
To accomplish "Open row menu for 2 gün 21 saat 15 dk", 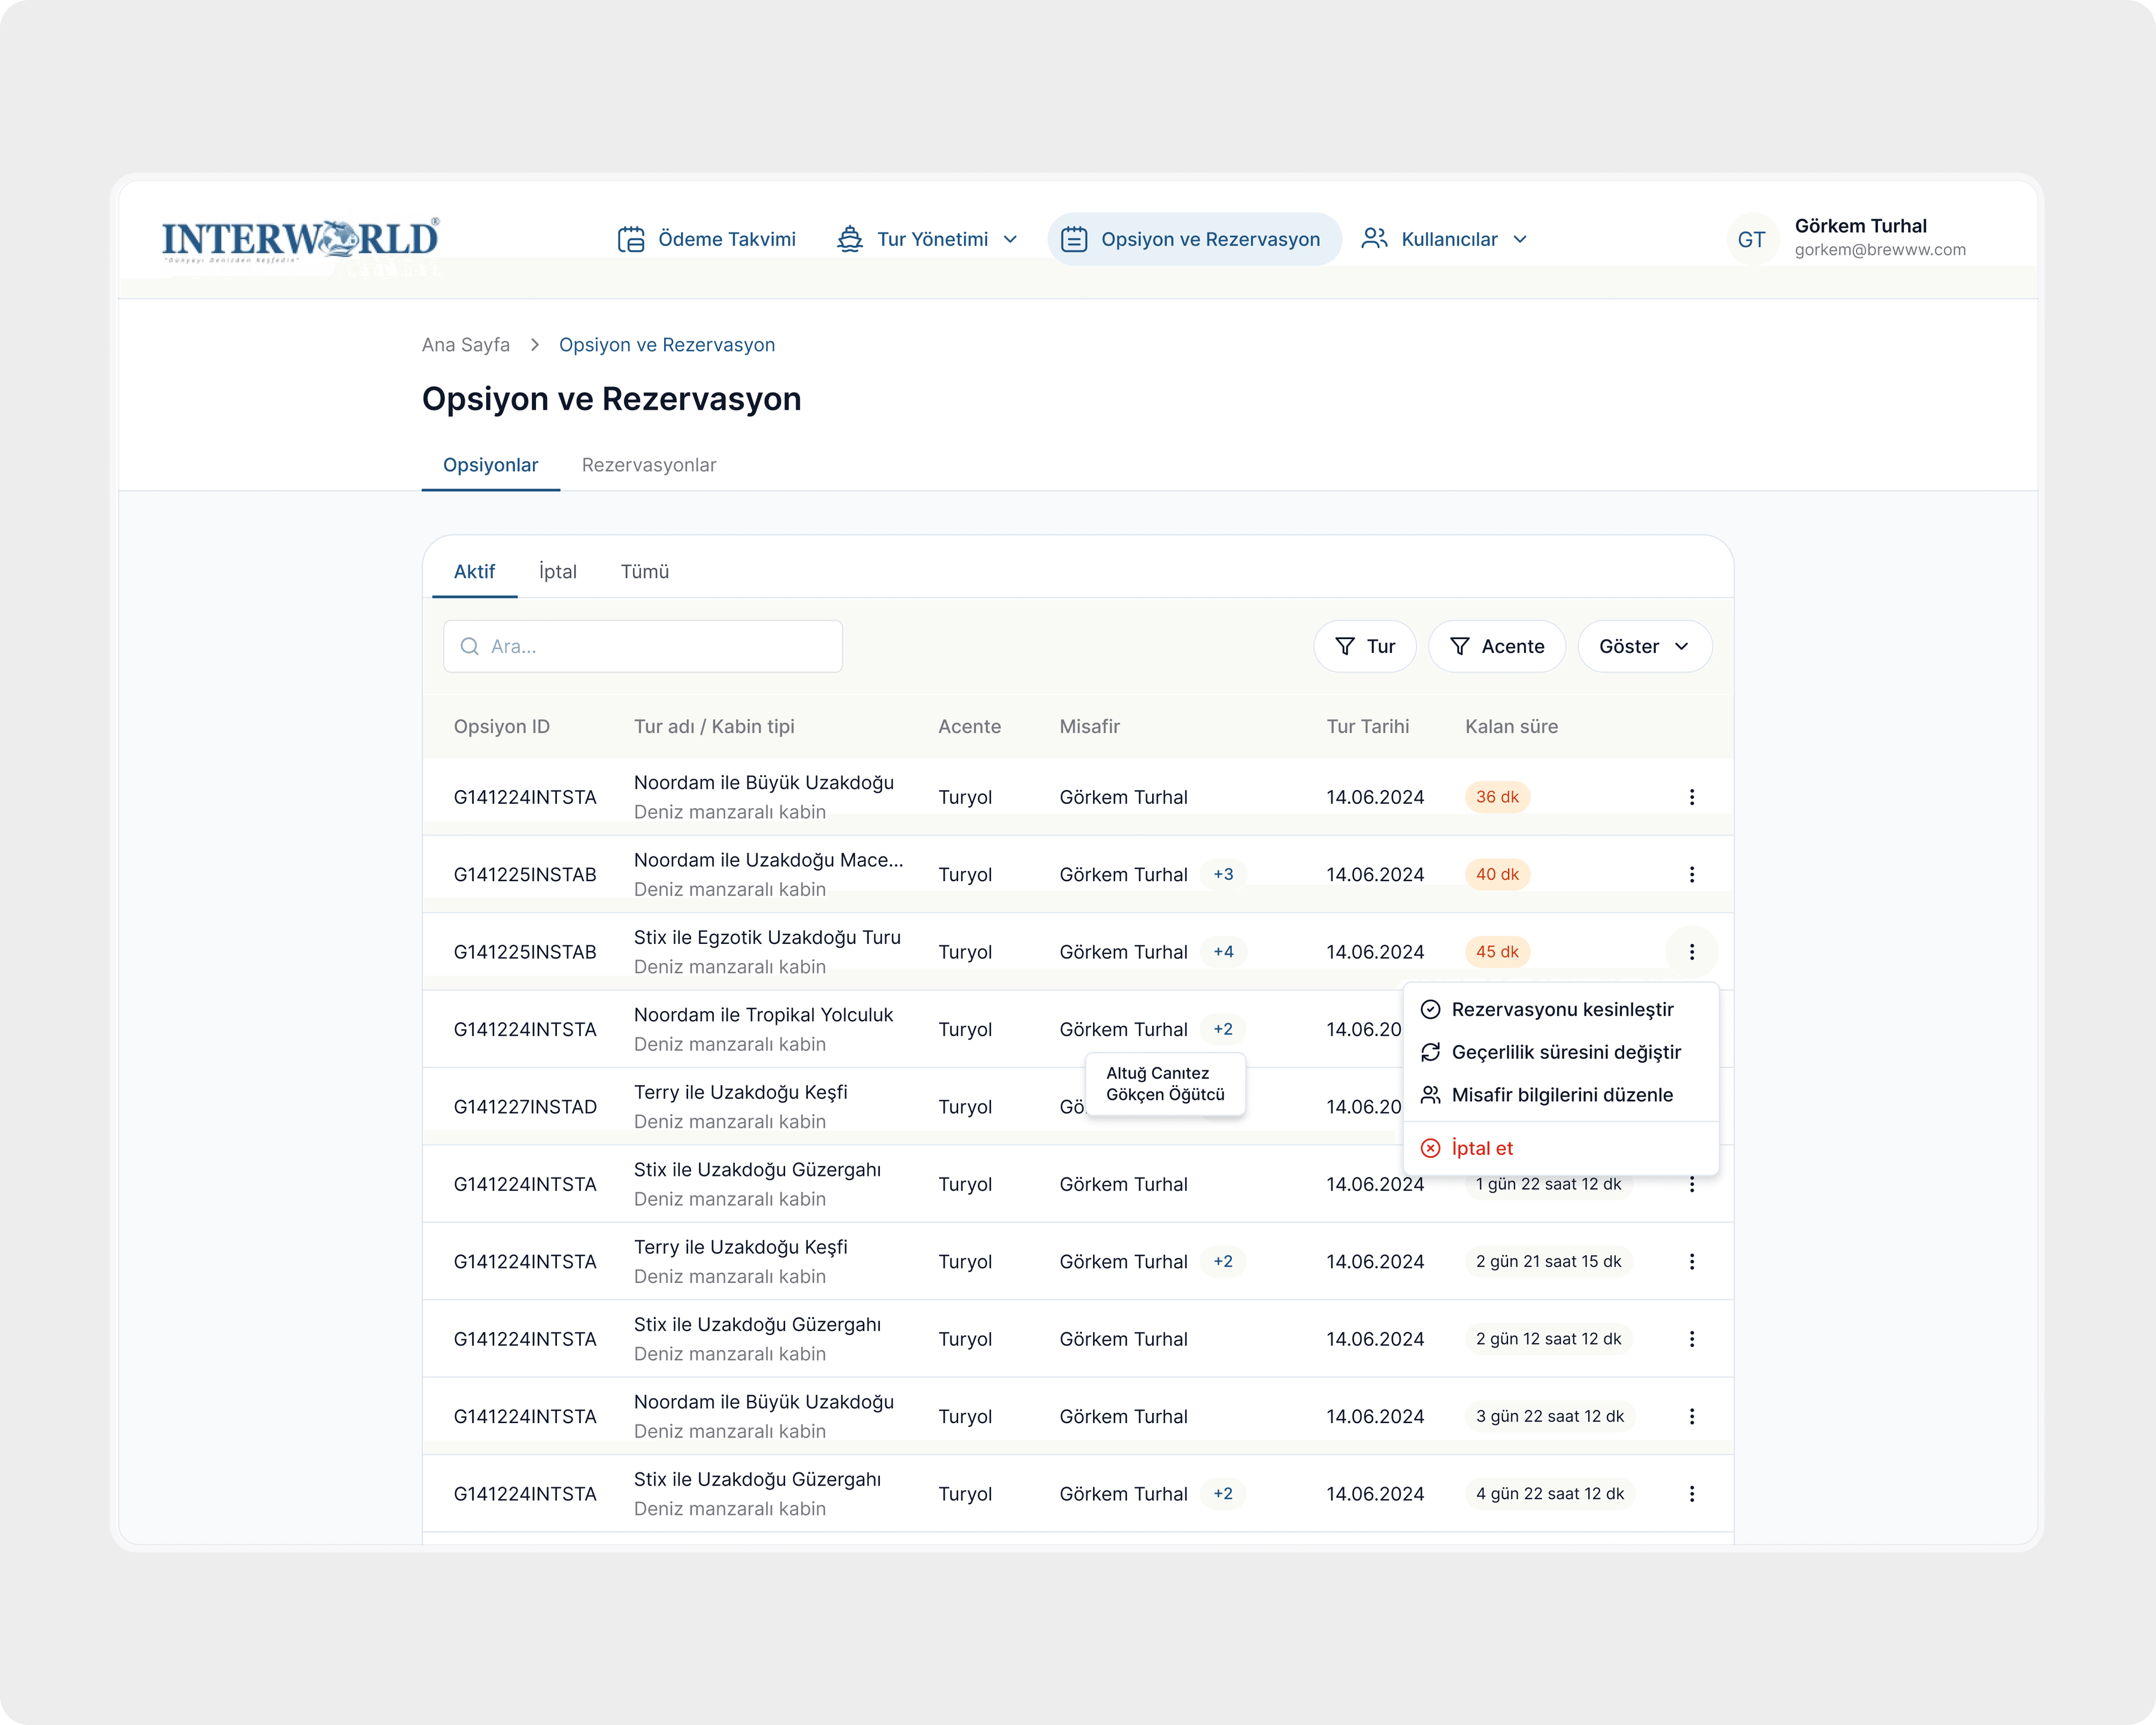I will [1691, 1261].
